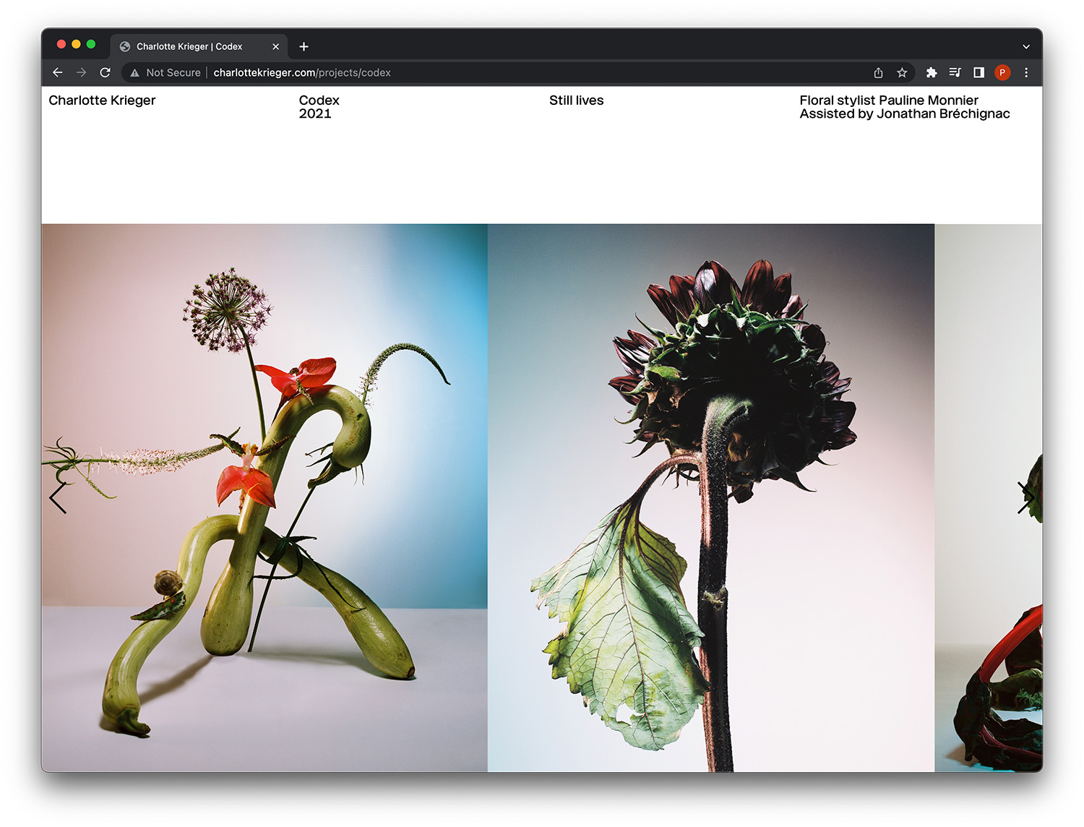This screenshot has width=1084, height=827.
Task: Select the Charlotte Krieger | Codex tab
Action: [189, 46]
